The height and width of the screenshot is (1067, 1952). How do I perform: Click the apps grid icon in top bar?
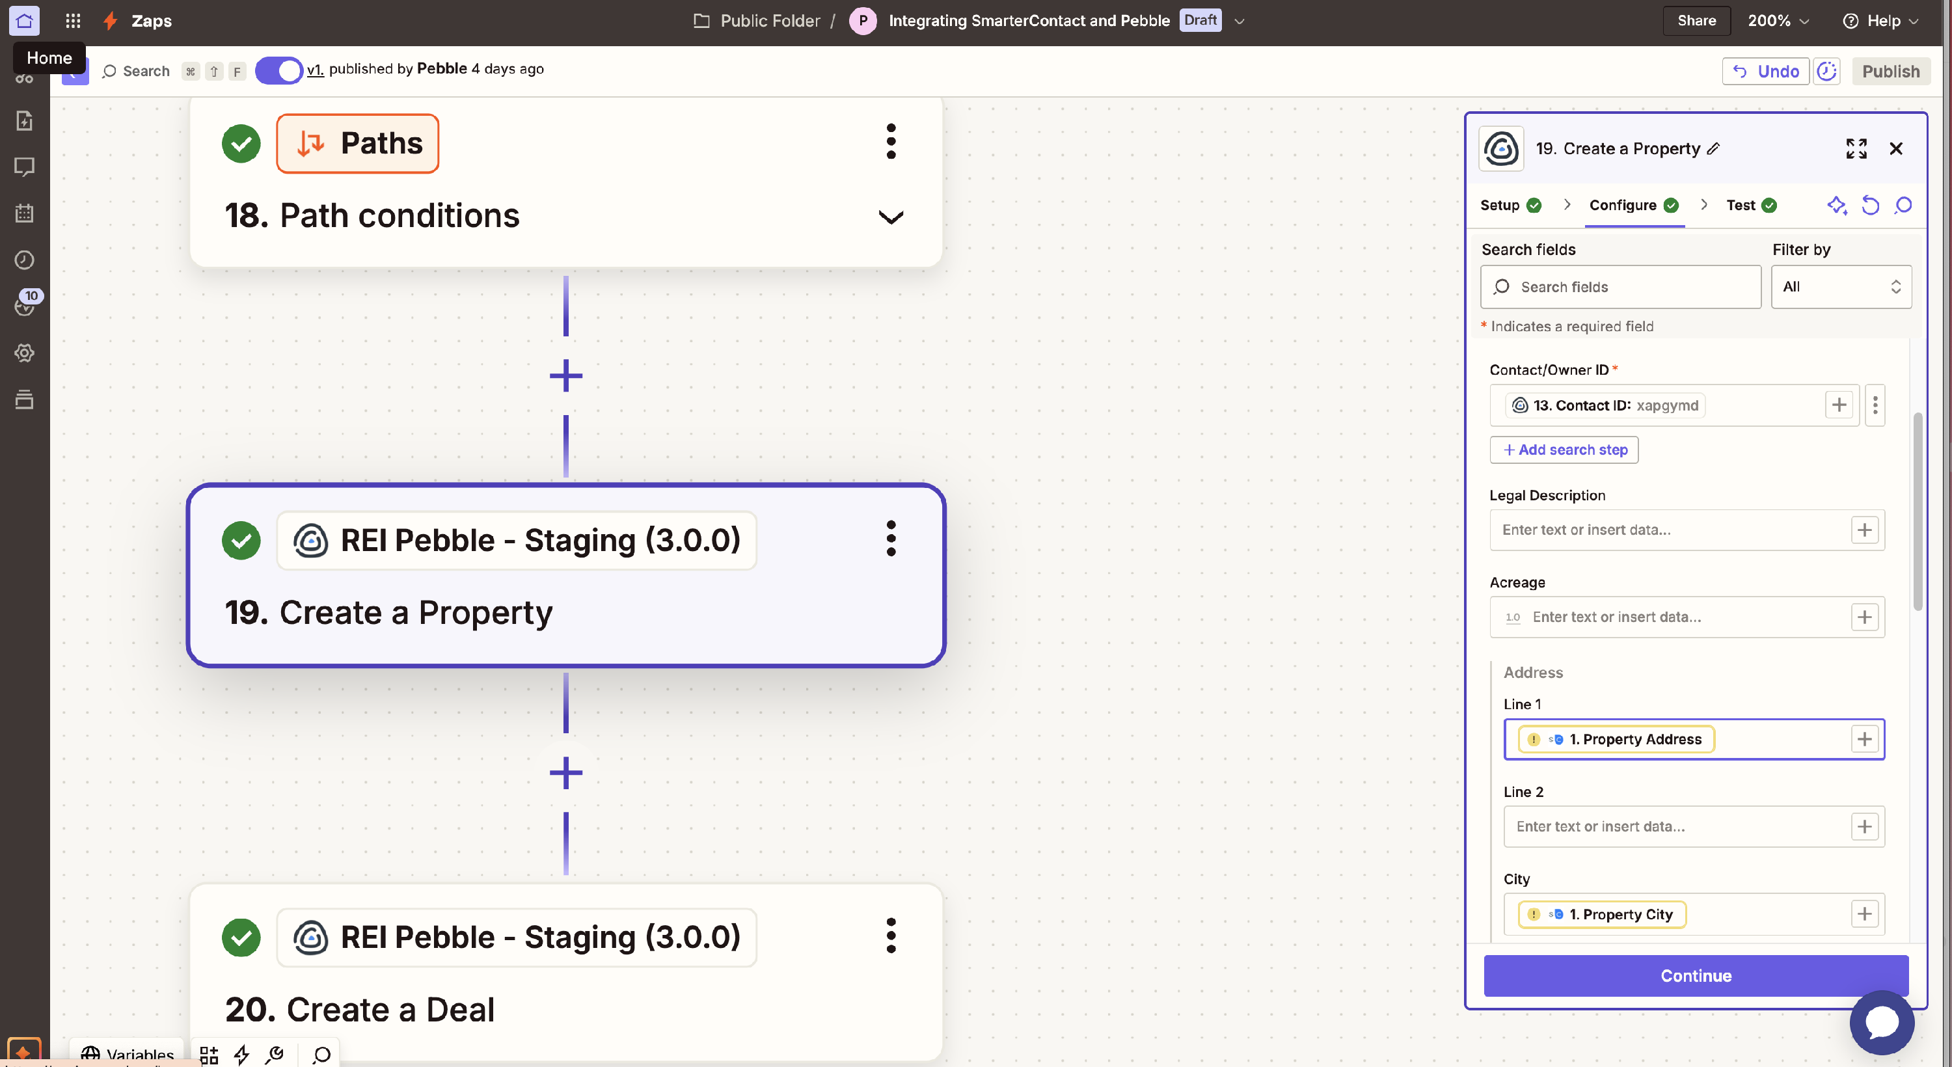[x=73, y=20]
